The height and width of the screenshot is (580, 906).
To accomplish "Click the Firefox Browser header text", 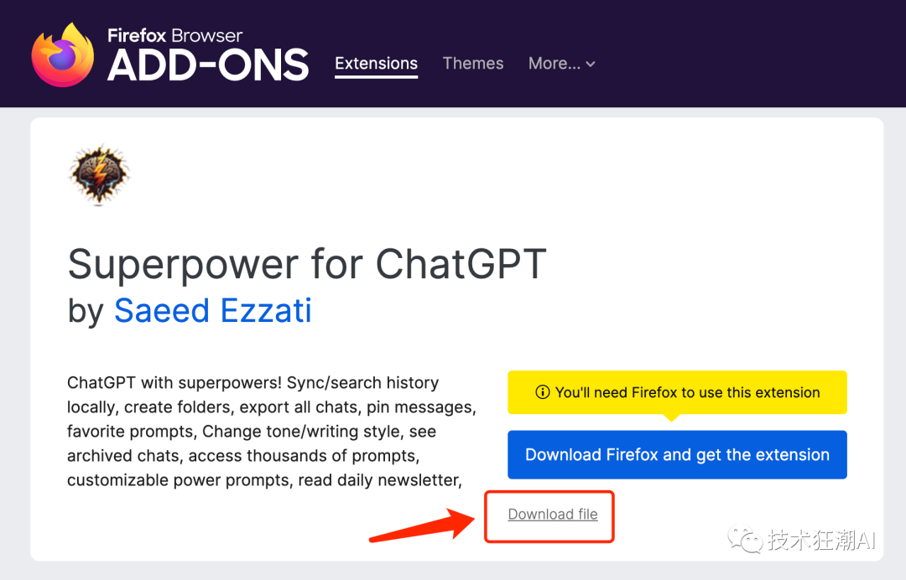I will [x=175, y=35].
